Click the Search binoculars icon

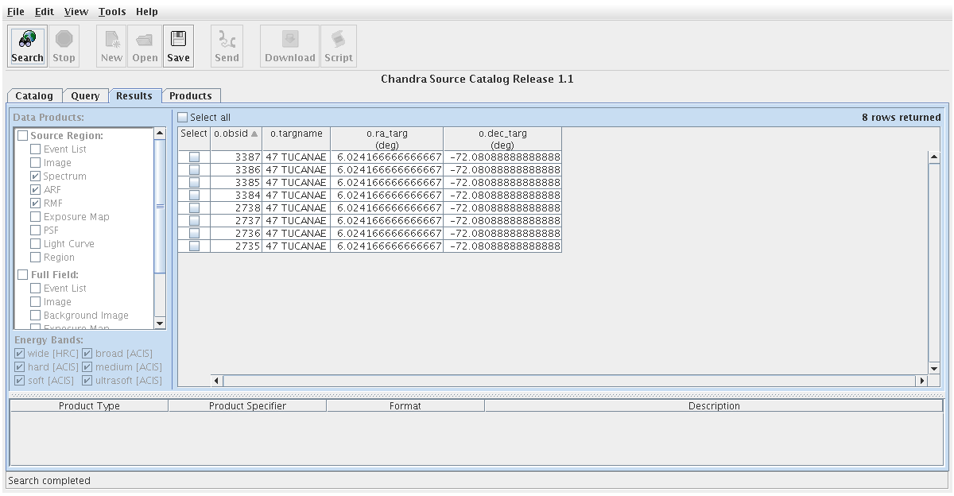pos(27,39)
